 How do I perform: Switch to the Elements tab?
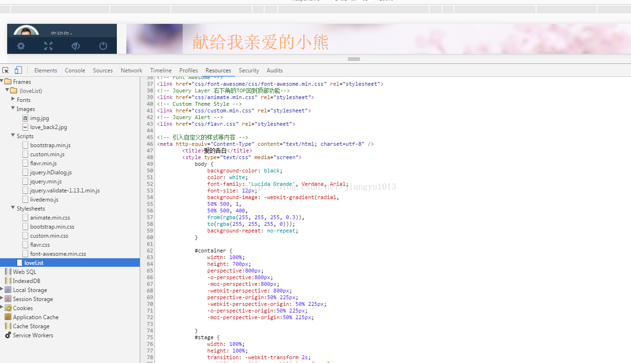click(x=46, y=70)
